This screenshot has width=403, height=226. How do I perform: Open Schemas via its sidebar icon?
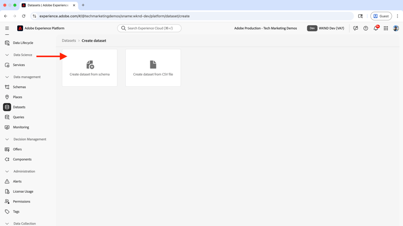[x=7, y=87]
